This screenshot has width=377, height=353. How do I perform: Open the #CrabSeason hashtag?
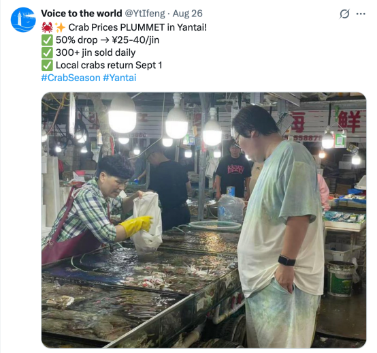71,78
